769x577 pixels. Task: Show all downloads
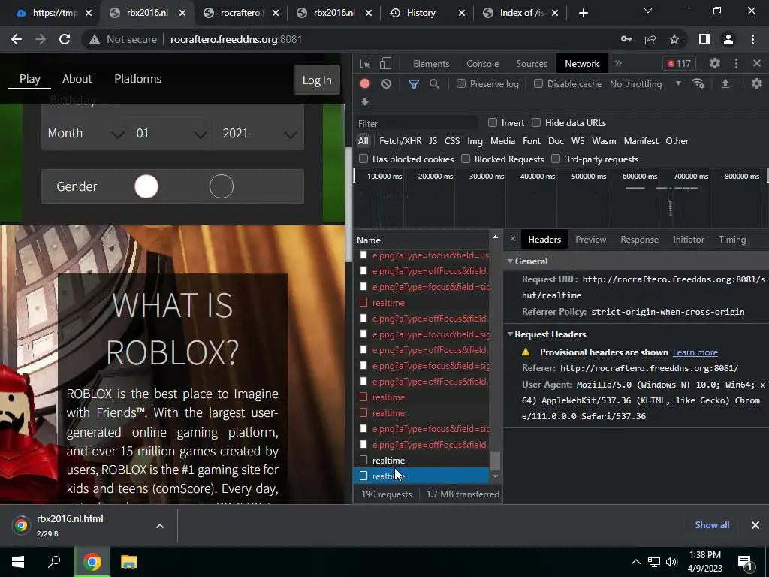coord(712,525)
